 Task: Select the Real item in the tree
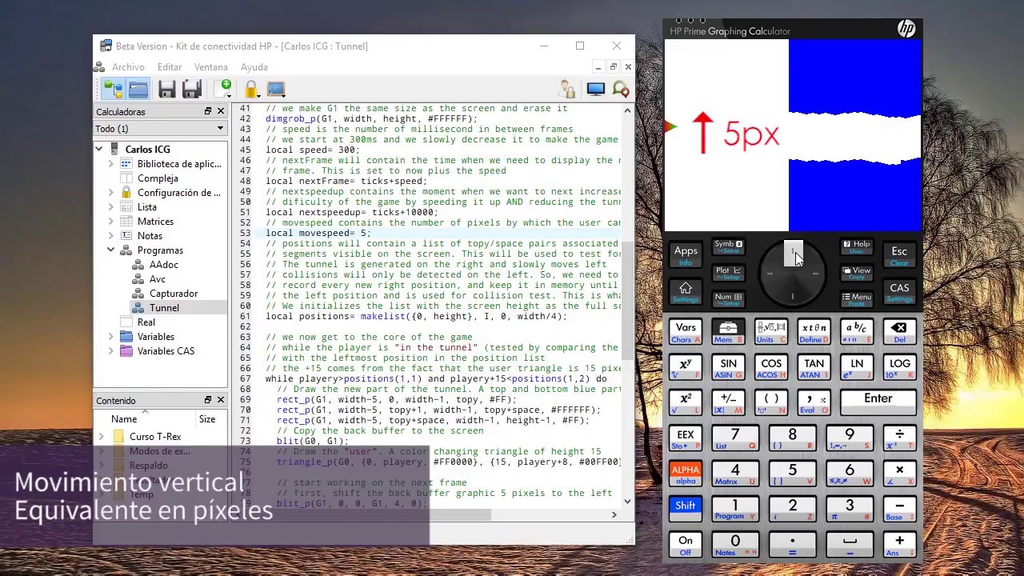coord(146,322)
